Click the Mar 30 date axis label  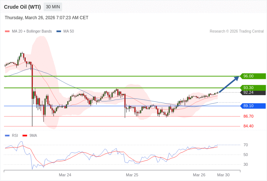223,175
